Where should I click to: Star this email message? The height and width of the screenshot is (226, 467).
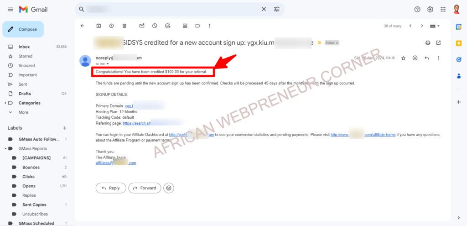click(x=403, y=58)
